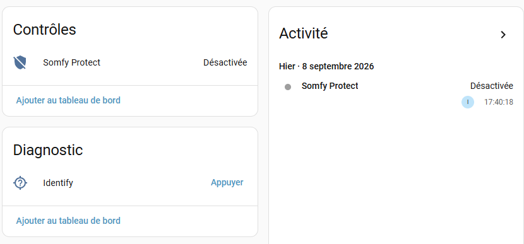Click blank space between Identify and Appuyer
This screenshot has height=244, width=524.
click(142, 183)
